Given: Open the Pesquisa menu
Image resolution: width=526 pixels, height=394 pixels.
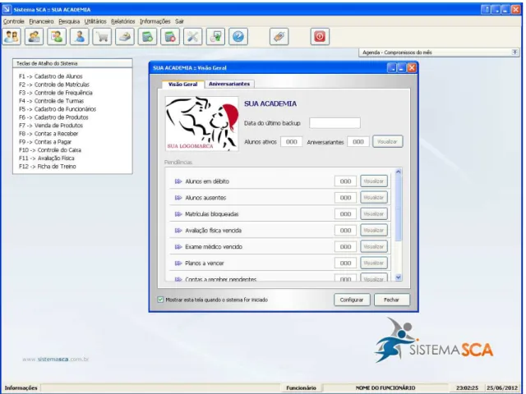Looking at the screenshot, I should (x=69, y=21).
